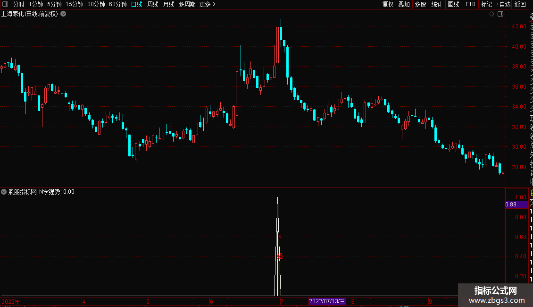Image resolution: width=533 pixels, height=307 pixels.
Task: Expand the 更多 periods menu
Action: point(208,4)
